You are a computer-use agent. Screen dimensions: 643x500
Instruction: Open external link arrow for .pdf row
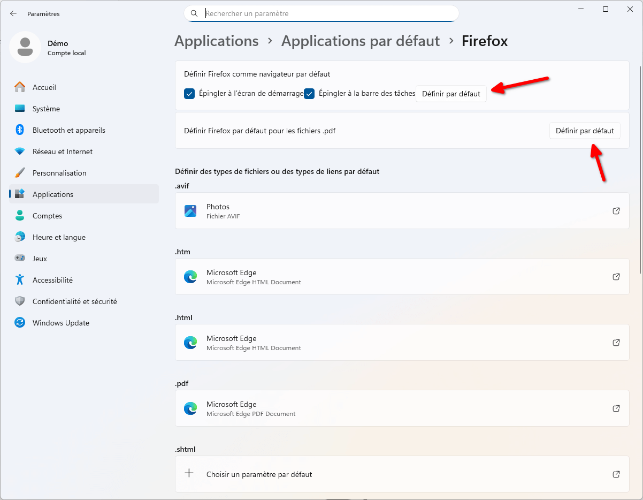click(x=616, y=408)
